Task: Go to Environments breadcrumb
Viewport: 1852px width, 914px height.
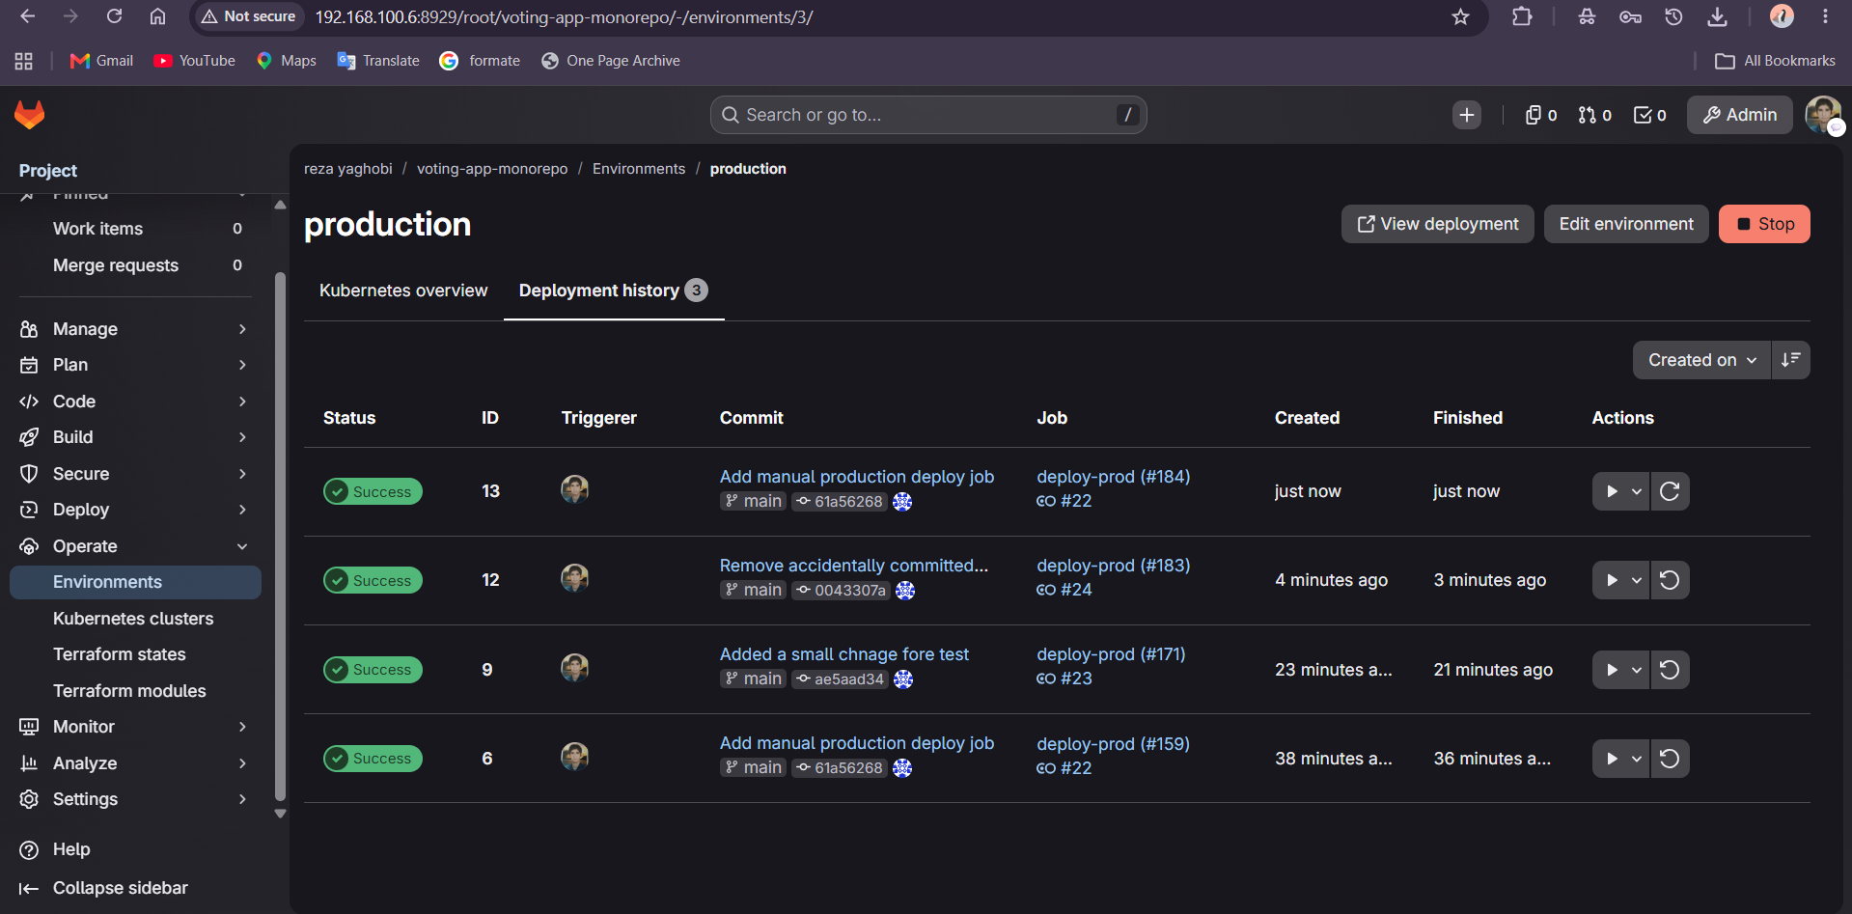Action: coord(639,169)
